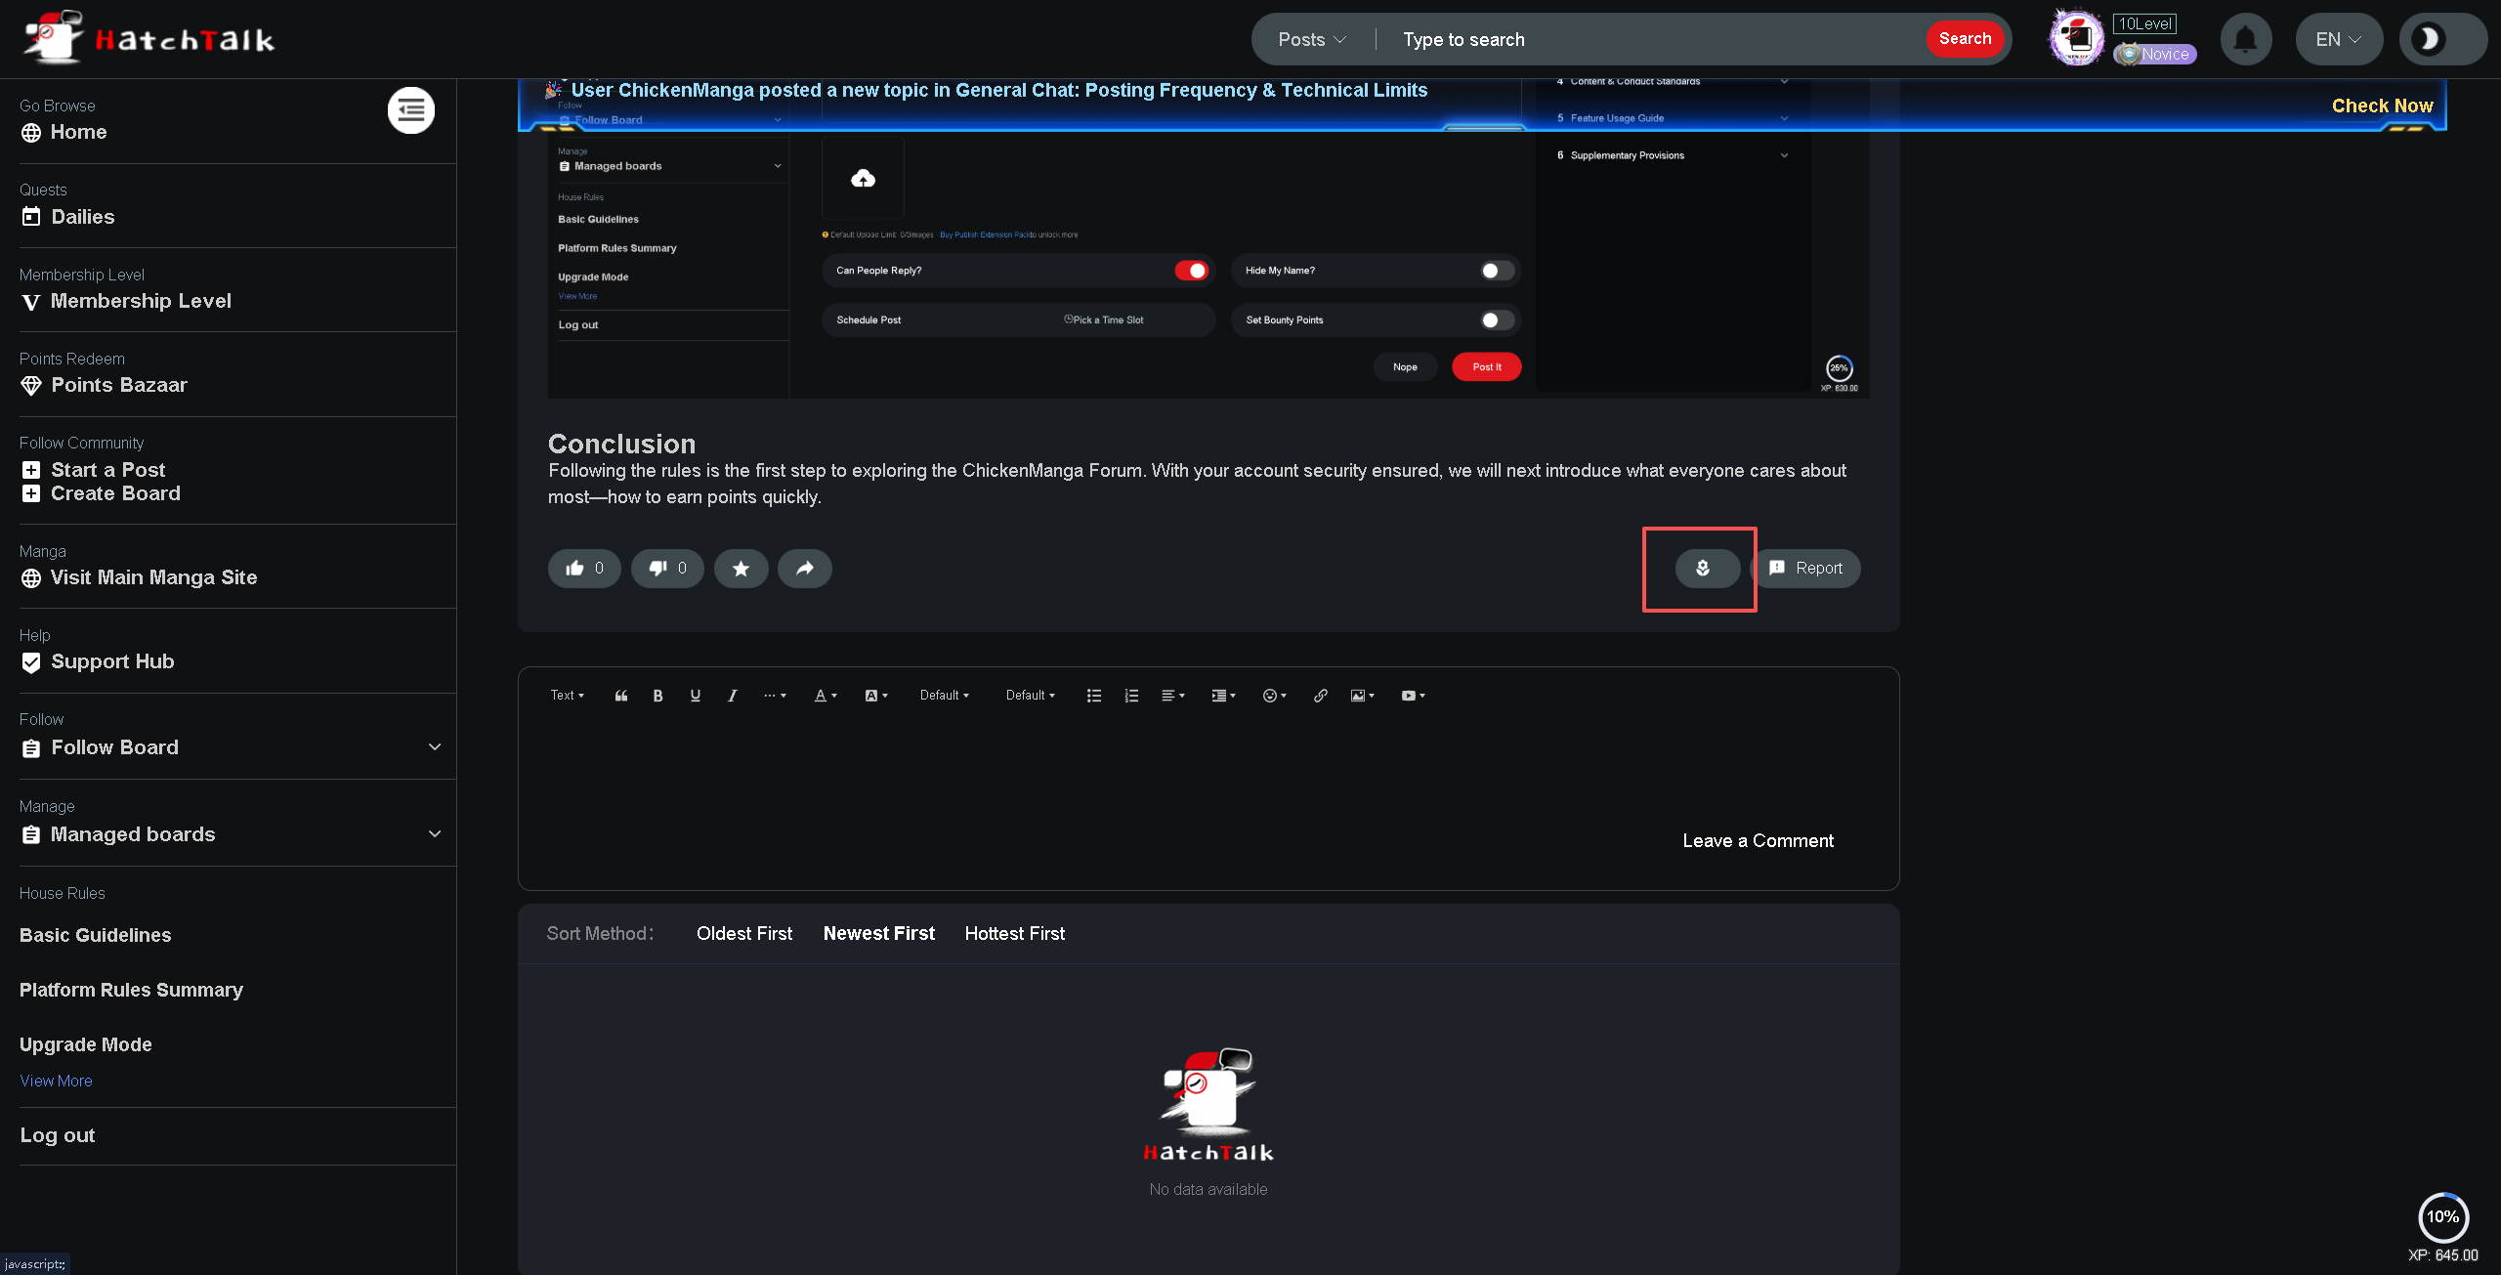Open the Posts search-type dropdown

pyautogui.click(x=1312, y=39)
